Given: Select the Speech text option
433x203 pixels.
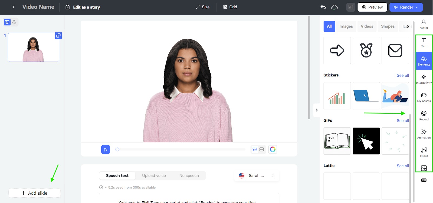Looking at the screenshot, I should click(117, 175).
